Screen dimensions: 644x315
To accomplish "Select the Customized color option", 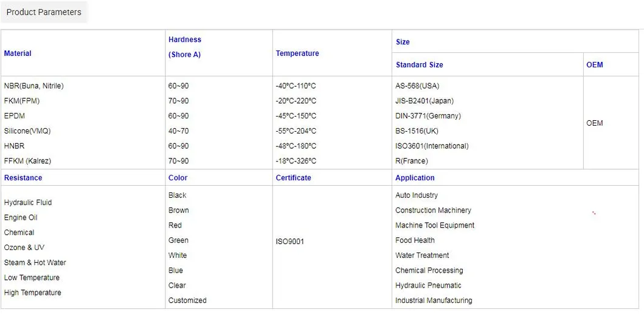I will [187, 300].
